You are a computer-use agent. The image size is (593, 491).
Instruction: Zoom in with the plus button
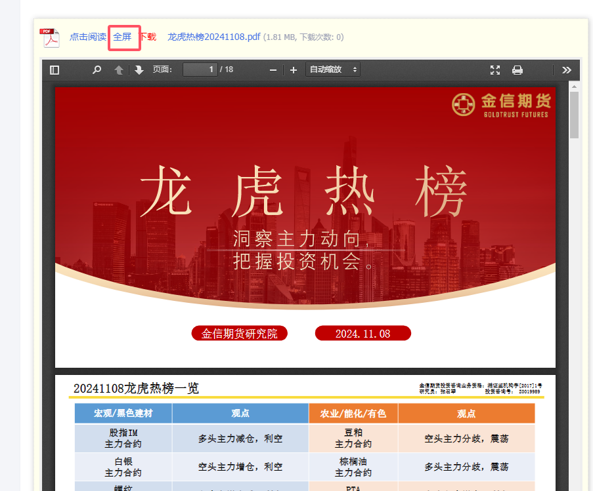pyautogui.click(x=294, y=70)
